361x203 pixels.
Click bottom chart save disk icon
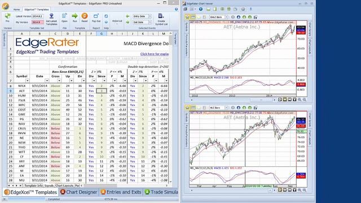pyautogui.click(x=256, y=108)
